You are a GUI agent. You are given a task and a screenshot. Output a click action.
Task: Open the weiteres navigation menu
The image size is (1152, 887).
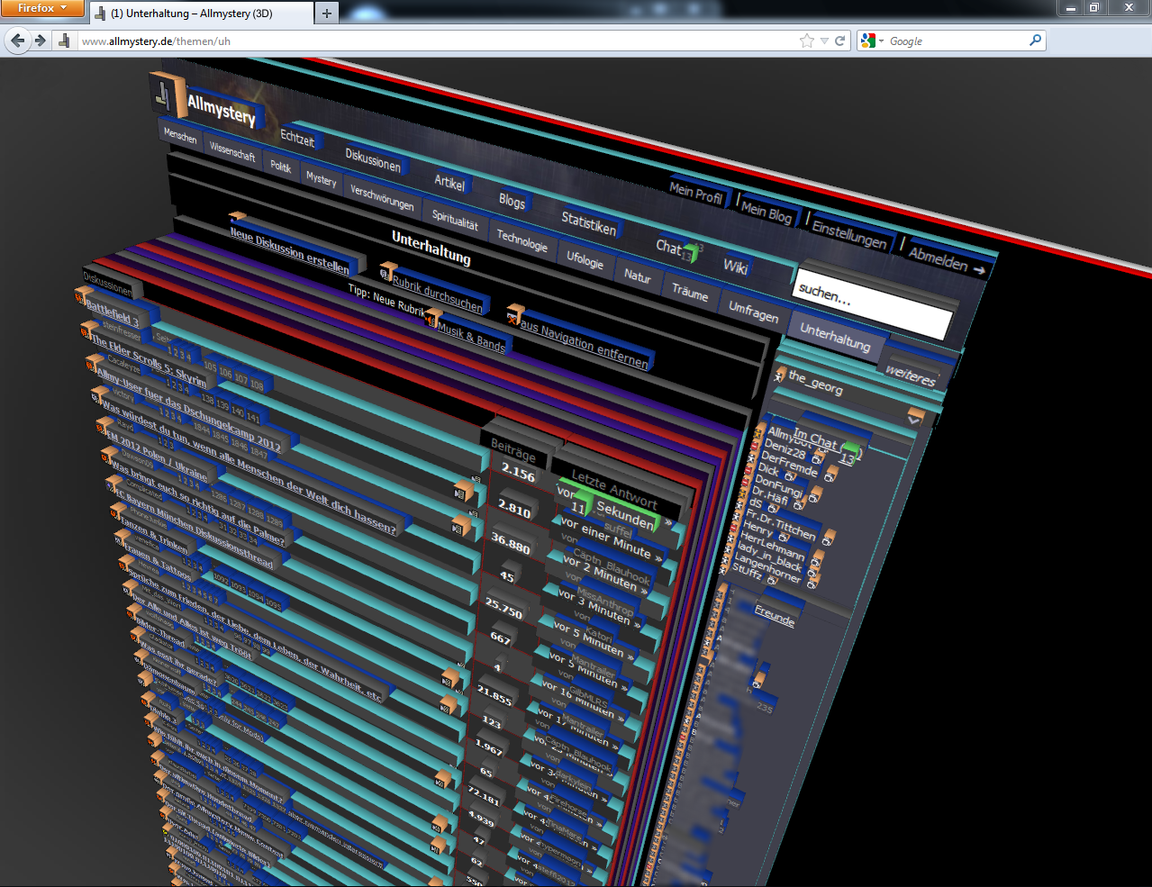tap(911, 376)
